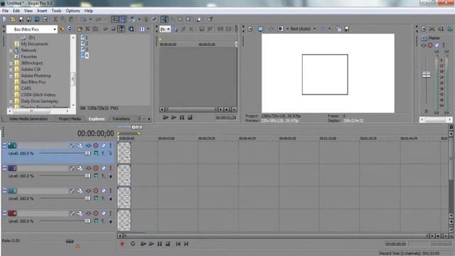Switch to the Transitions tab

pyautogui.click(x=121, y=119)
